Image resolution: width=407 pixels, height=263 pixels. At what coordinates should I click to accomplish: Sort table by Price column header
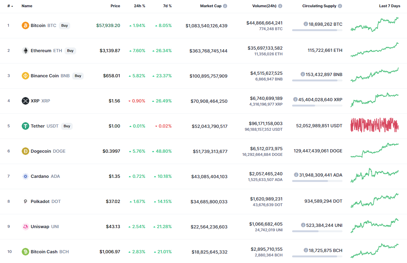point(115,6)
